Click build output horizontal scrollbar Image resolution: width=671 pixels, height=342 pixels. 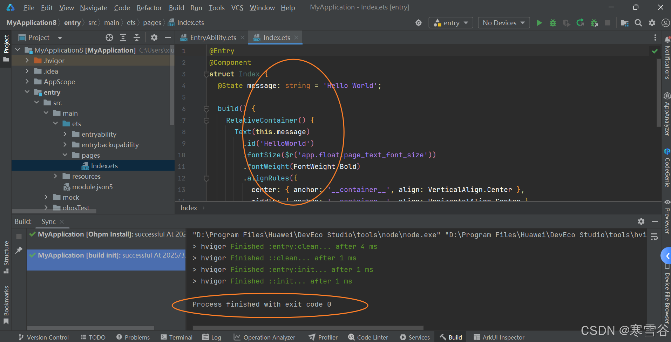[308, 328]
